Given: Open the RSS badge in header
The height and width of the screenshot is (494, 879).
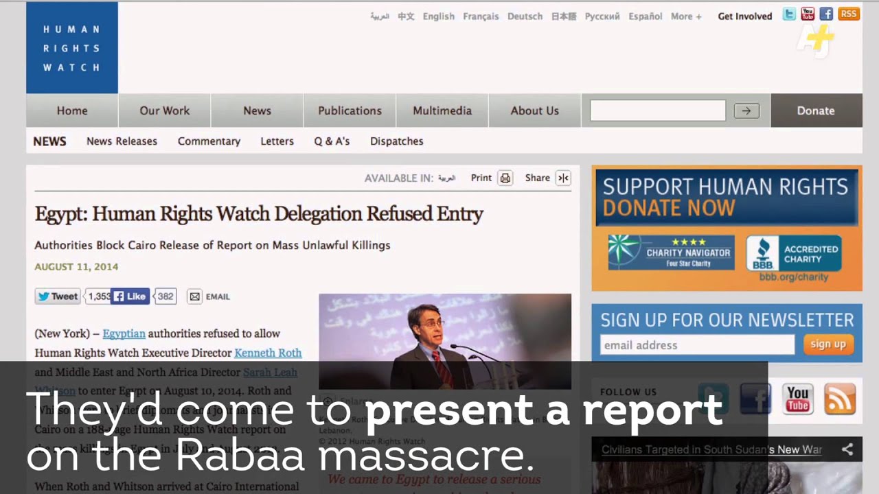Looking at the screenshot, I should click(849, 14).
